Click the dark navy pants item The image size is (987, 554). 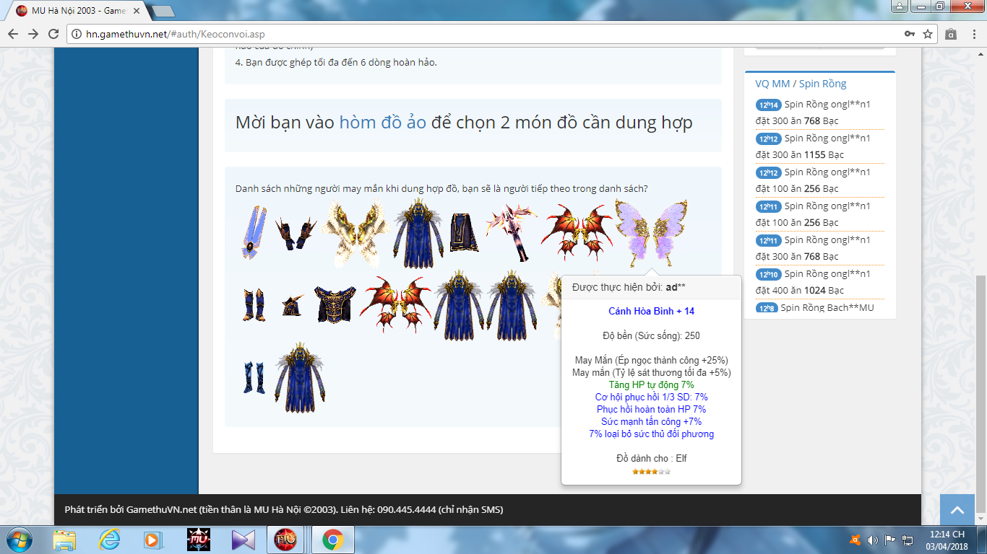463,232
